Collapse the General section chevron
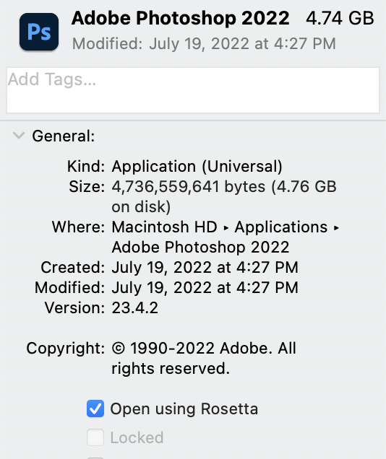The height and width of the screenshot is (459, 386). 19,136
